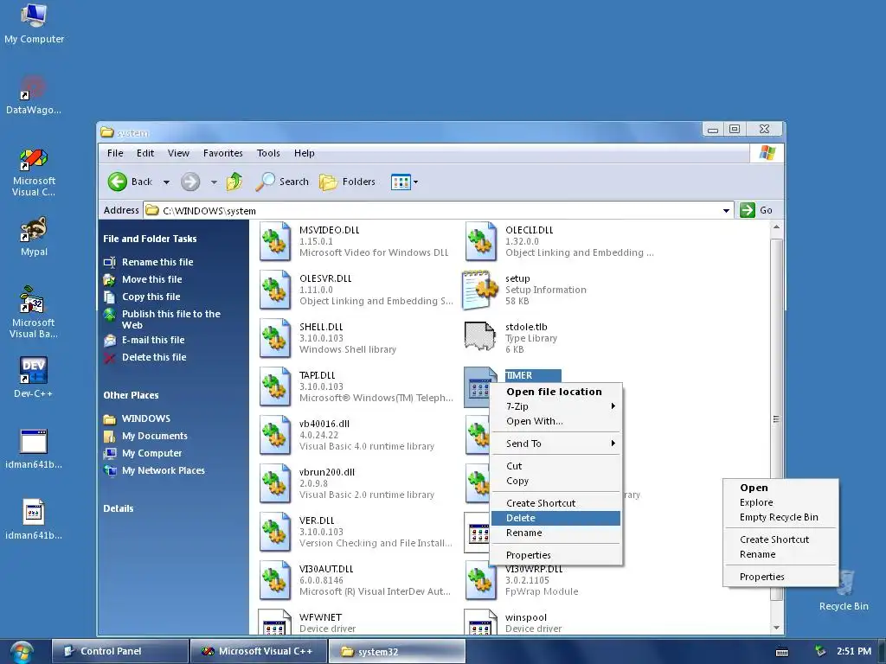
Task: Choose Delete in the context menu
Action: (x=555, y=518)
